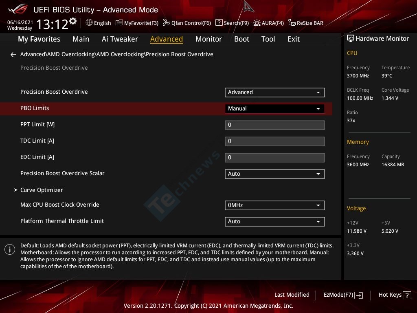Click Last Modified button
This screenshot has width=417, height=313.
292,295
